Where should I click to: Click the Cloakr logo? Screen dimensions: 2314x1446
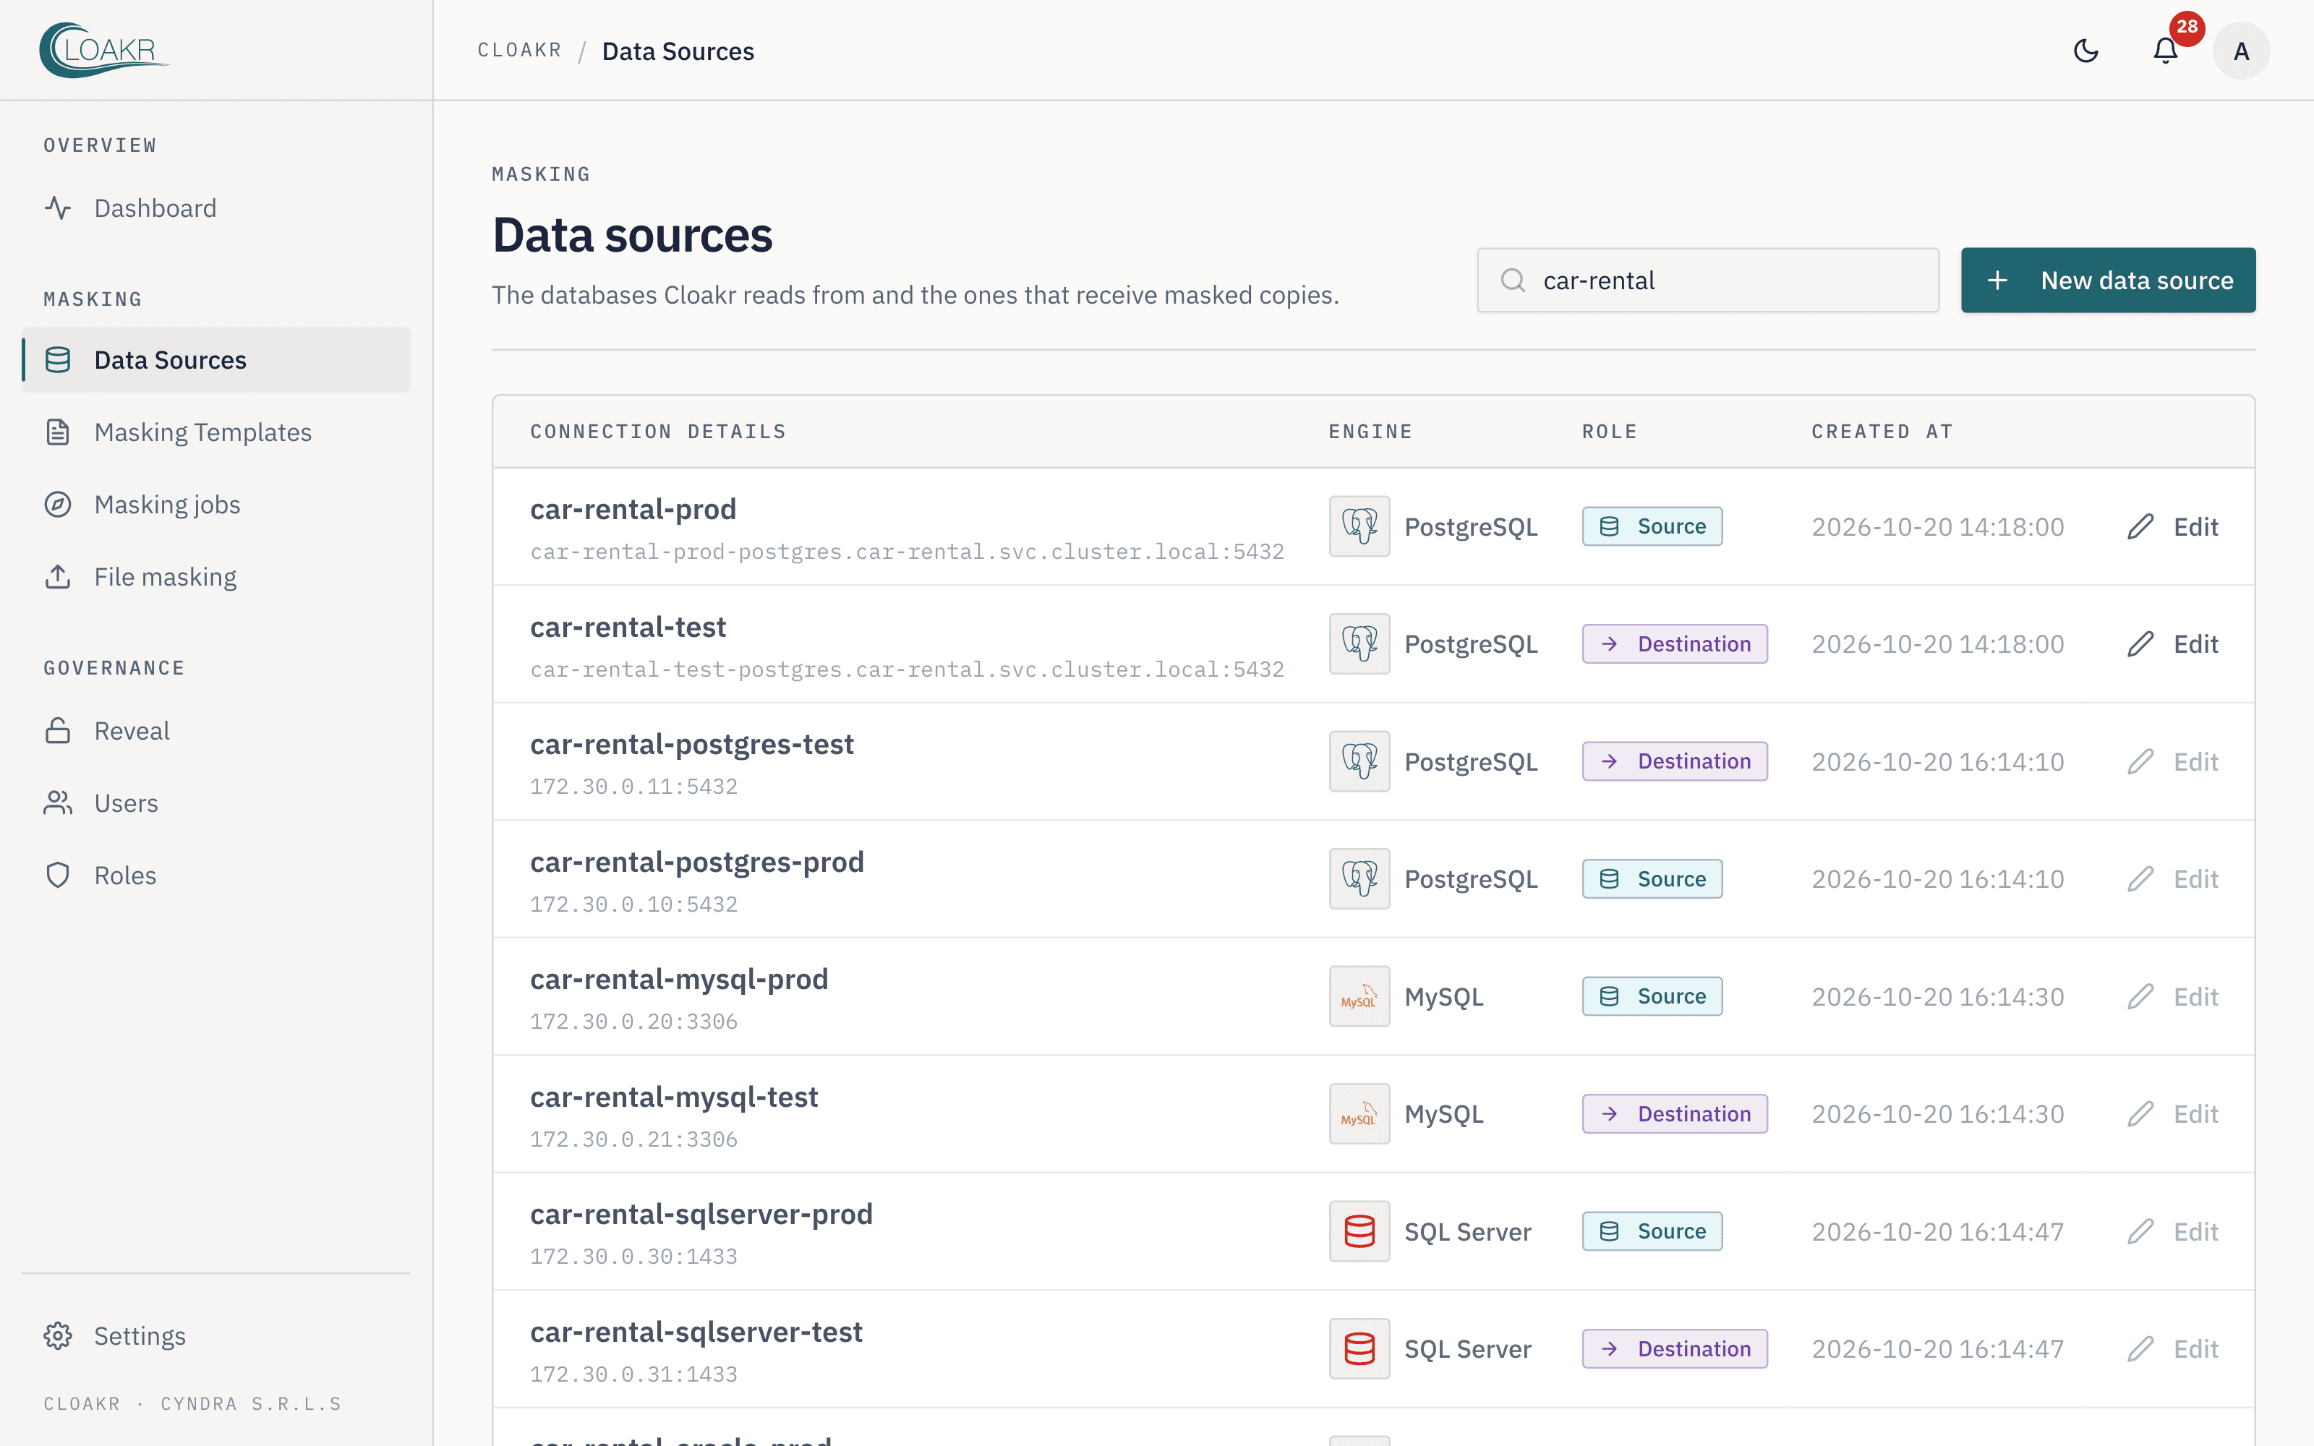tap(104, 50)
